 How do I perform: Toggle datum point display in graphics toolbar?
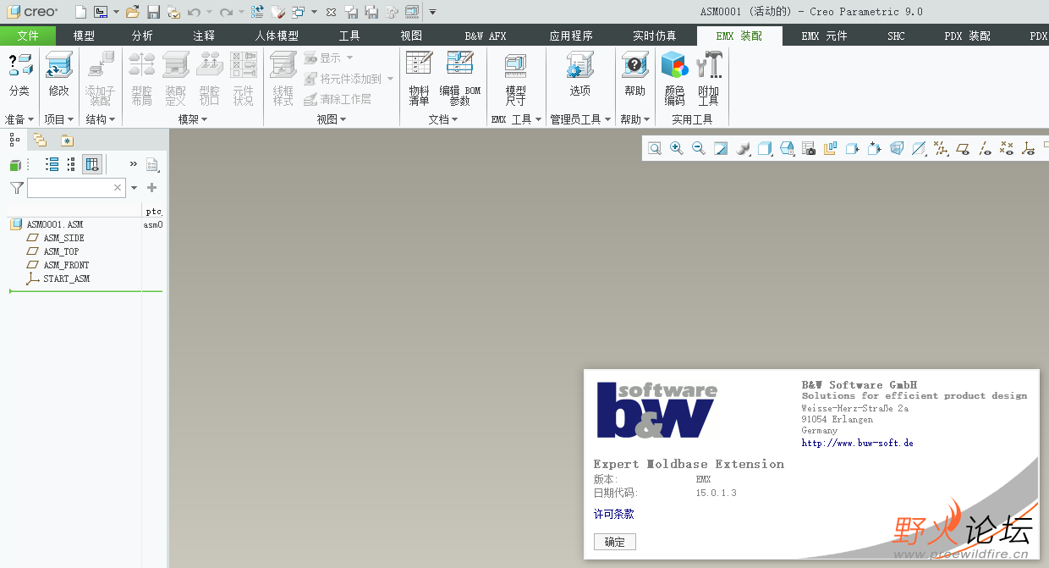click(x=1007, y=149)
